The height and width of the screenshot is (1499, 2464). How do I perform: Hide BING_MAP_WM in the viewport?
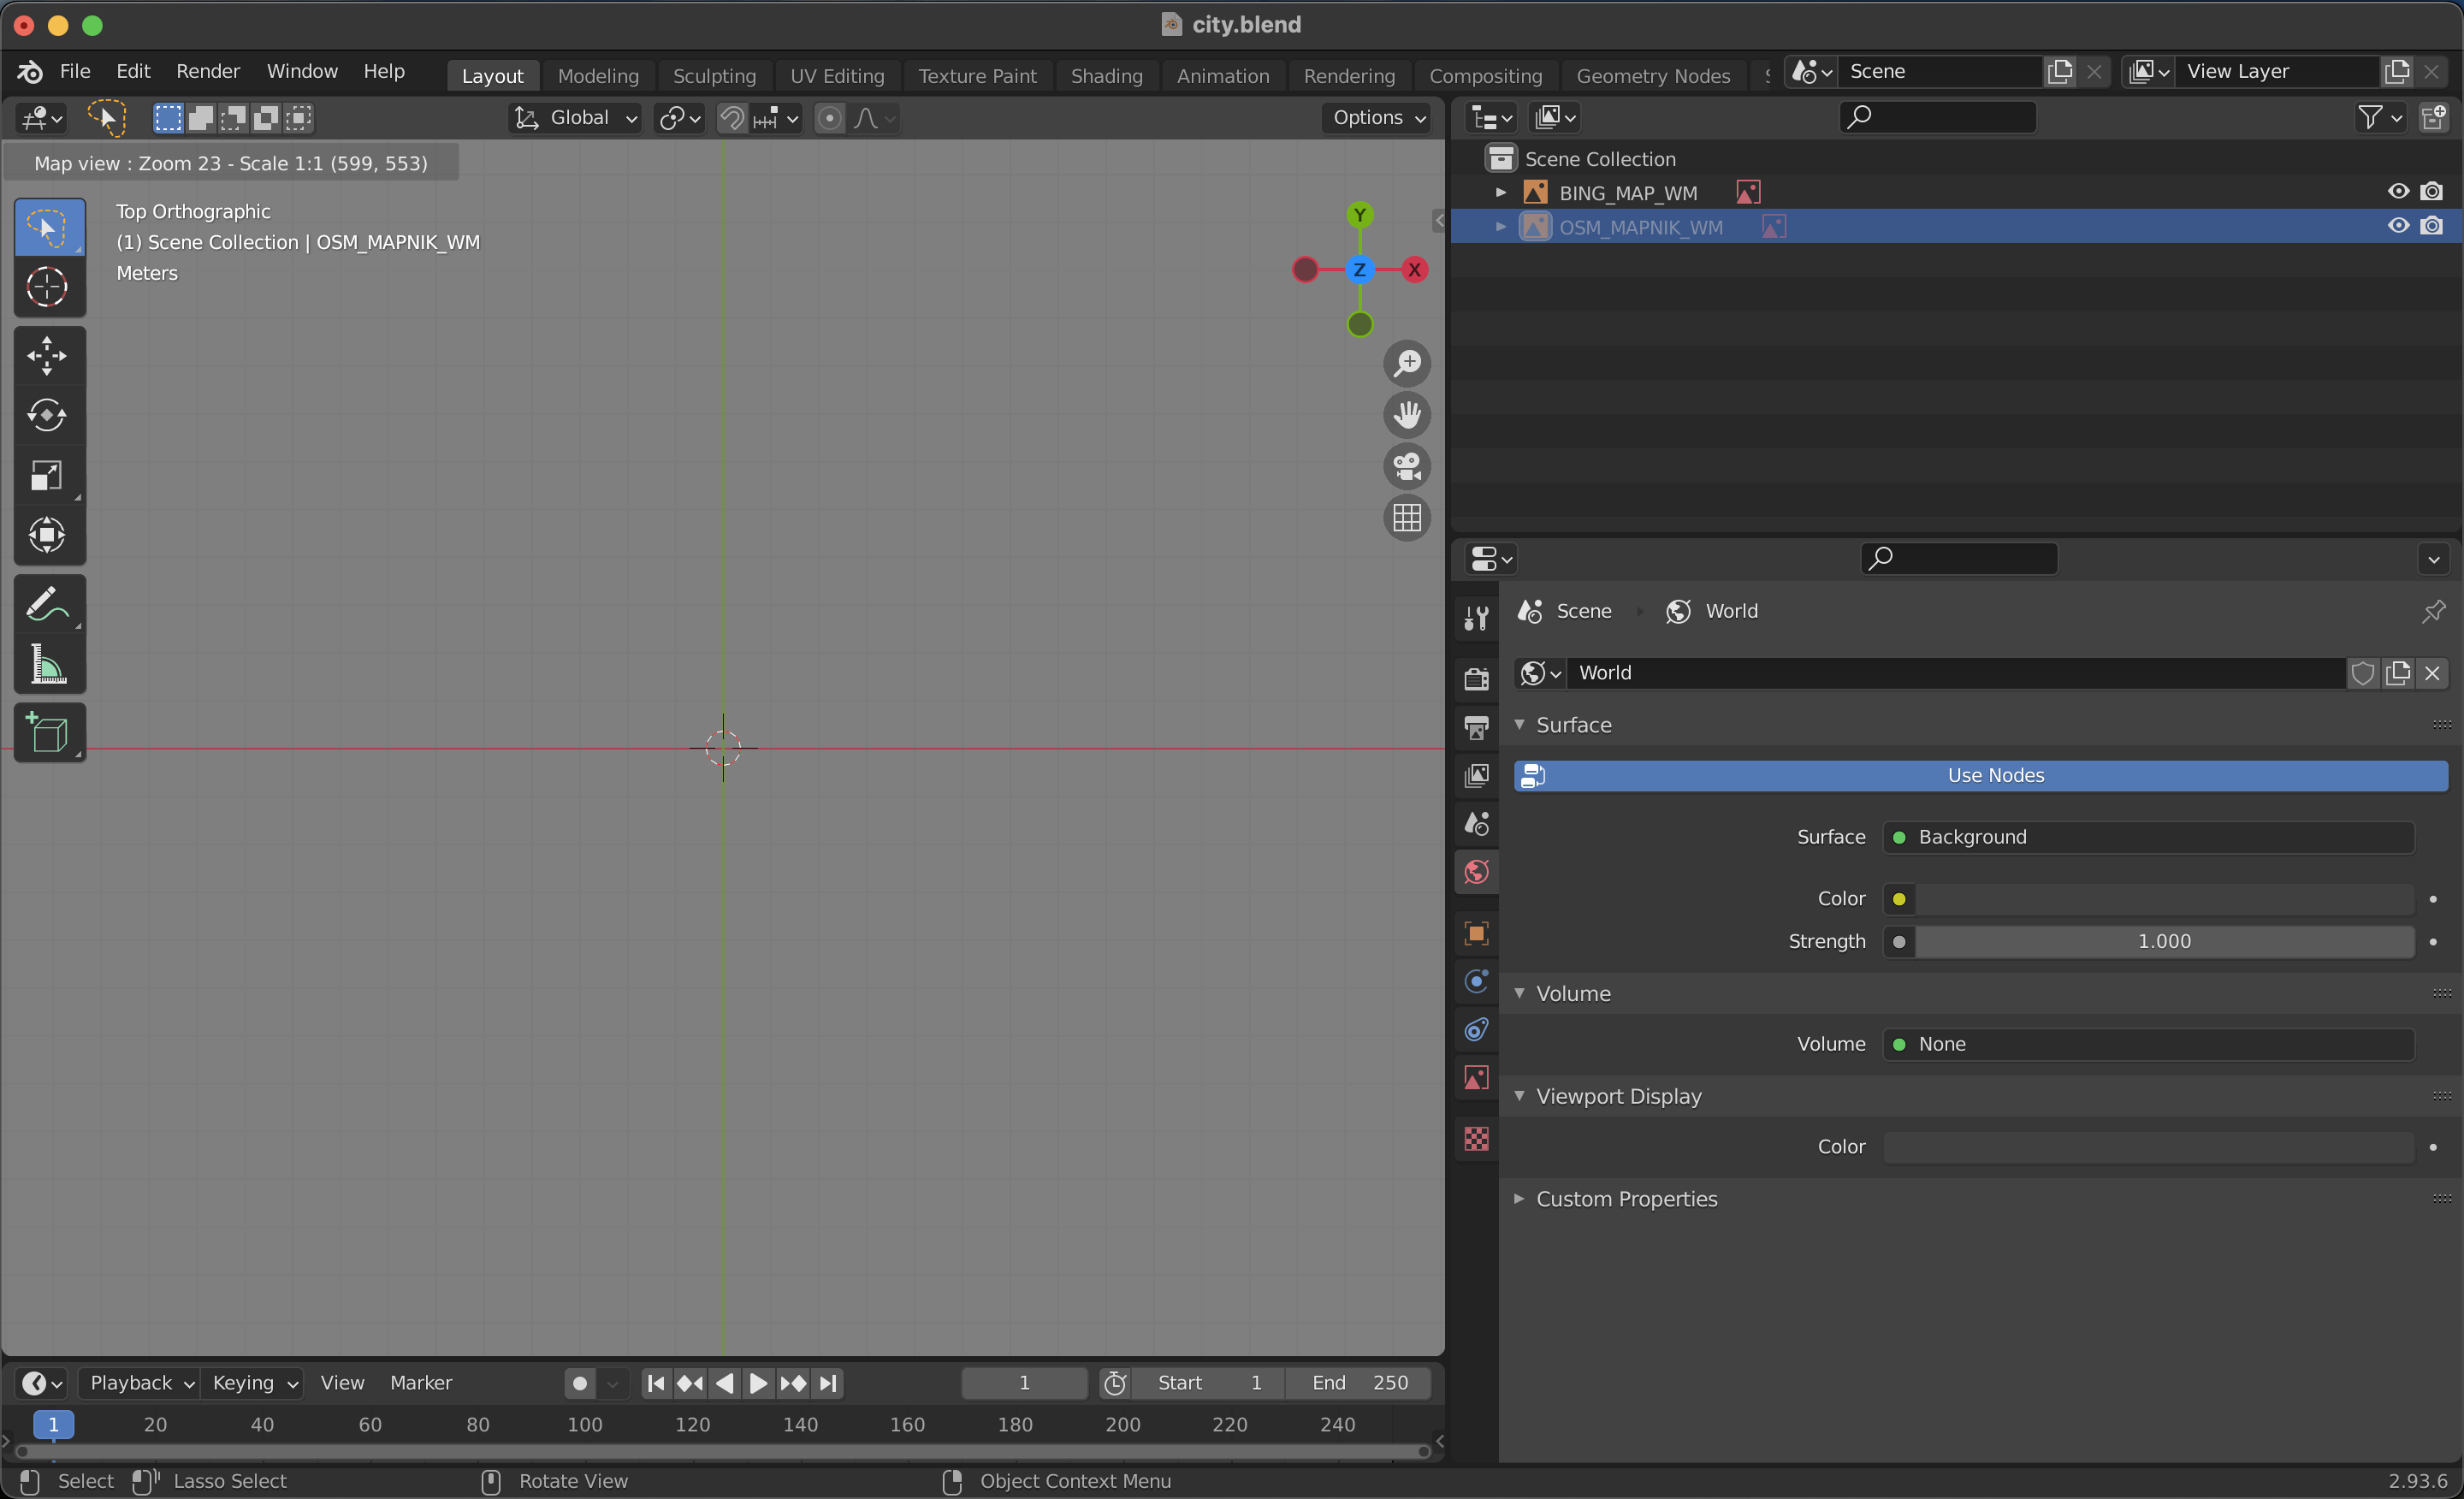click(x=2398, y=191)
